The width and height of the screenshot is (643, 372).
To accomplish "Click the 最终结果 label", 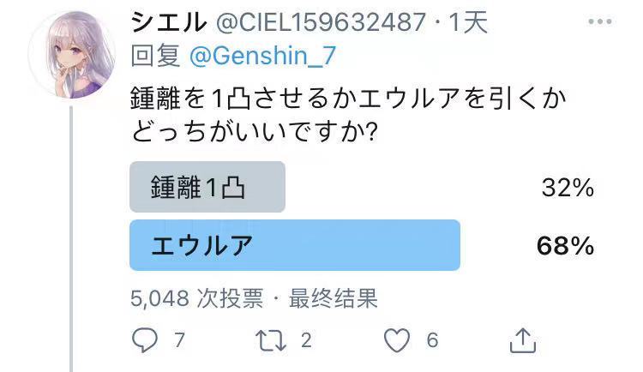I will [334, 297].
